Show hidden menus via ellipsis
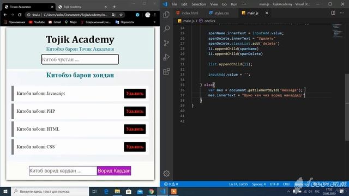The image size is (349, 196). (x=244, y=4)
